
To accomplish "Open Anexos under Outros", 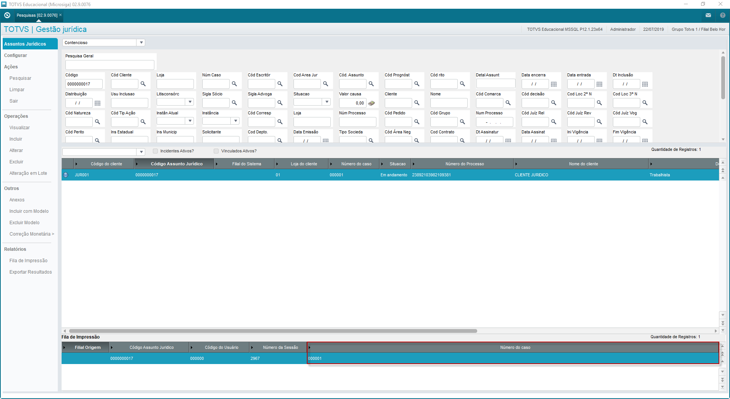I will click(17, 200).
